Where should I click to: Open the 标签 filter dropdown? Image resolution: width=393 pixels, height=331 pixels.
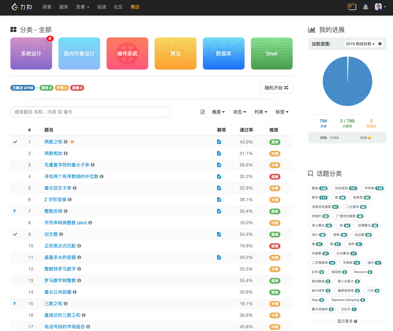282,112
